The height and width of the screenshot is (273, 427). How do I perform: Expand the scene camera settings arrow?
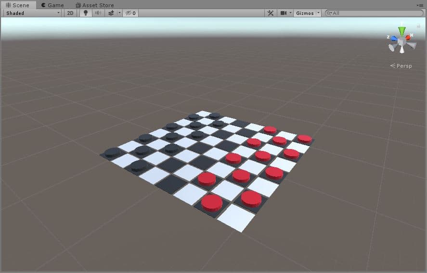290,13
